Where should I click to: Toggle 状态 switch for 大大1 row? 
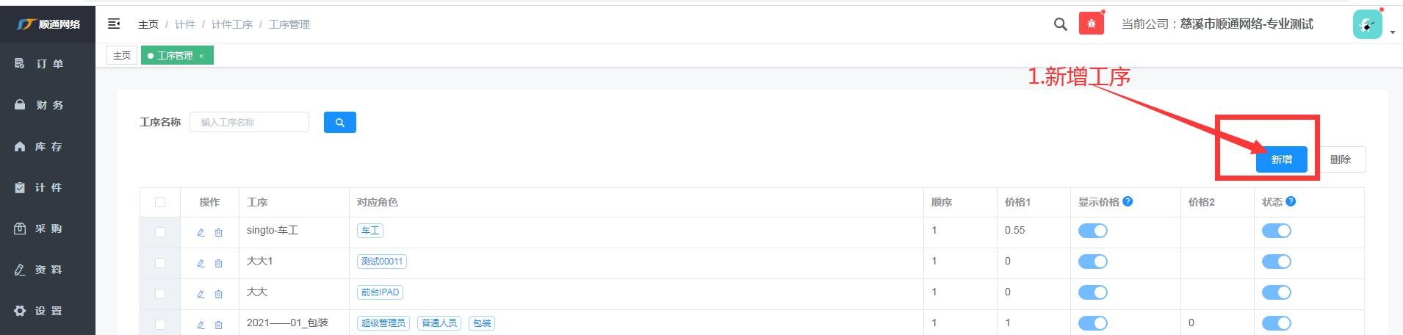click(x=1276, y=262)
